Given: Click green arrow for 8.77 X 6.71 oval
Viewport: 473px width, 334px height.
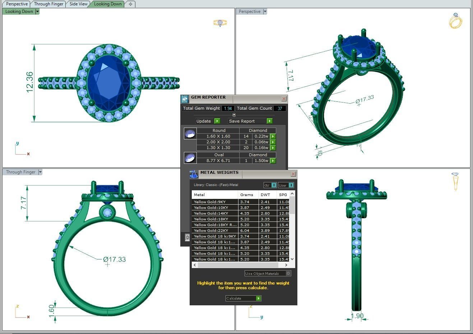Looking at the screenshot, I should pyautogui.click(x=273, y=161).
